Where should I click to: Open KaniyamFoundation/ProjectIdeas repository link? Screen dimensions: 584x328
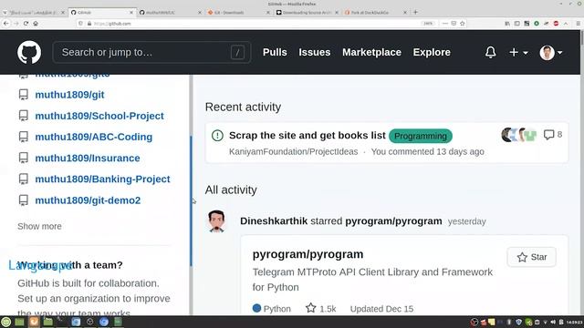(294, 152)
